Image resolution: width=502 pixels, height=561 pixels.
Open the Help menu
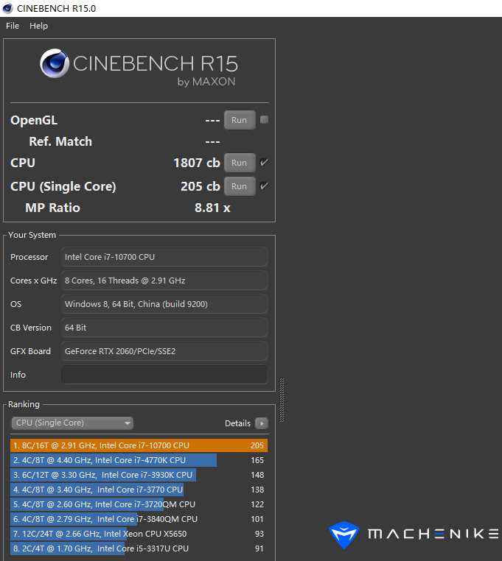[x=38, y=26]
